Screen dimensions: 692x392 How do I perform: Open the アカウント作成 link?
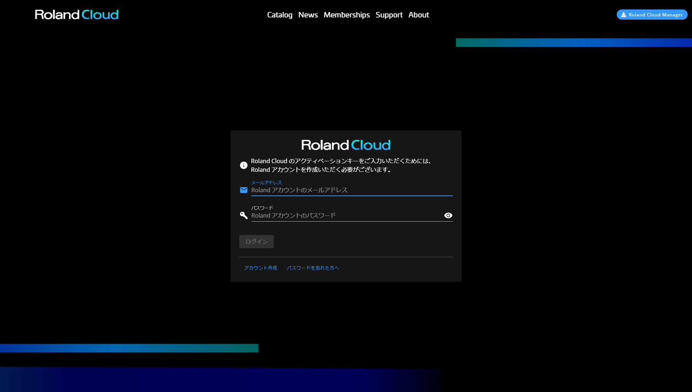pos(260,268)
